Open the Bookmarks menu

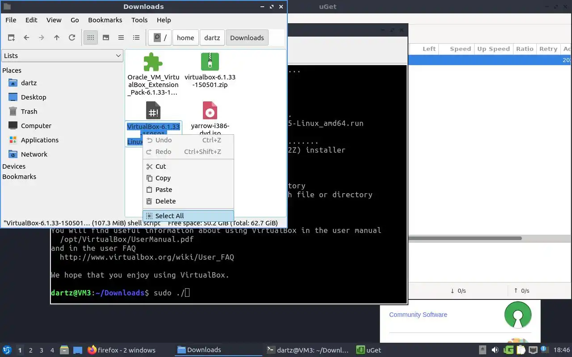pos(105,20)
